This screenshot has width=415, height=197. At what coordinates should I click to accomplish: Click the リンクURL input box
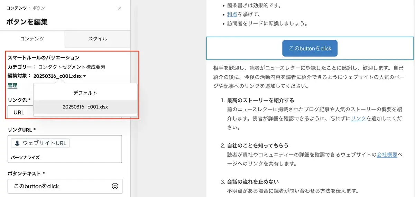click(x=65, y=149)
